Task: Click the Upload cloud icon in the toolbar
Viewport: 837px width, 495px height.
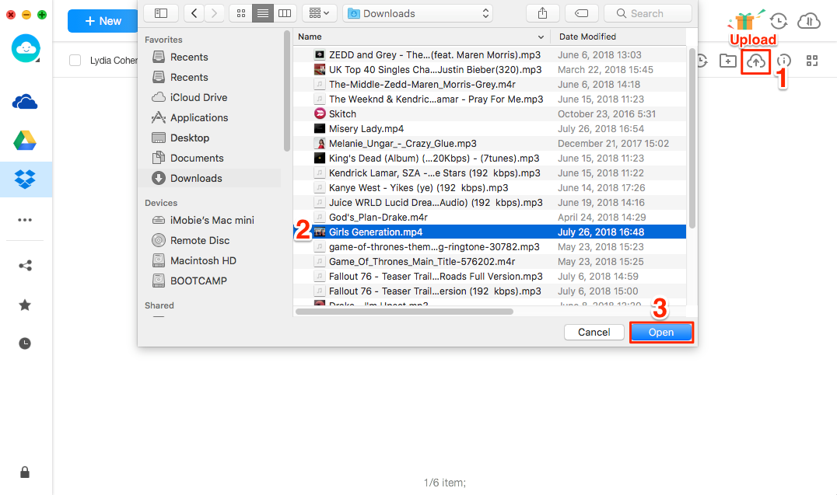Action: (755, 61)
